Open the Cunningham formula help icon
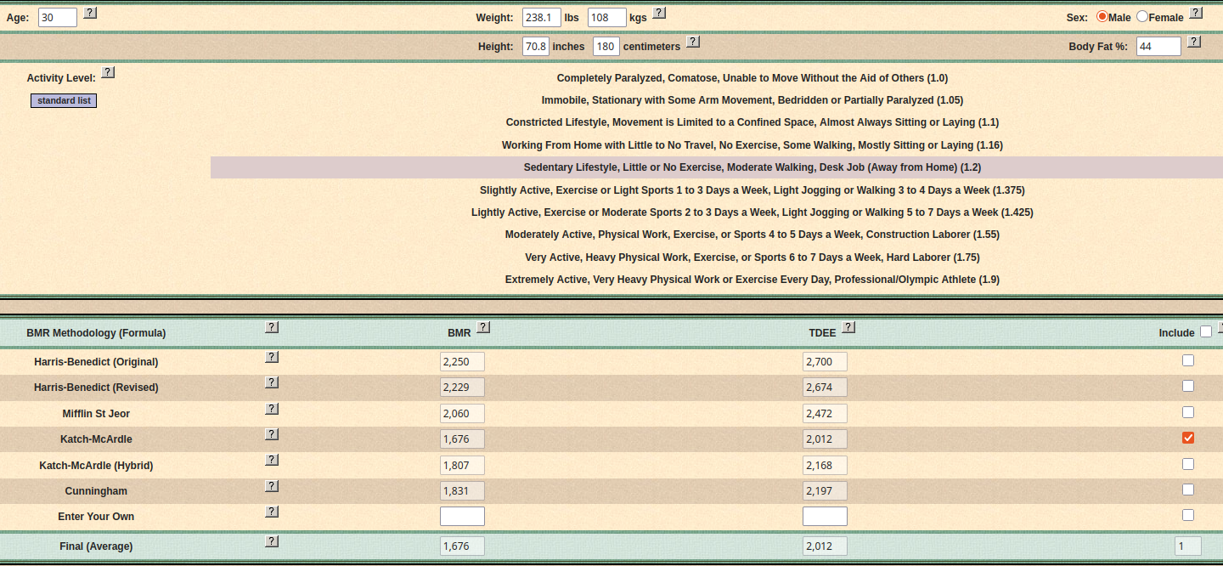Screen dimensions: 1223x566 (272, 486)
